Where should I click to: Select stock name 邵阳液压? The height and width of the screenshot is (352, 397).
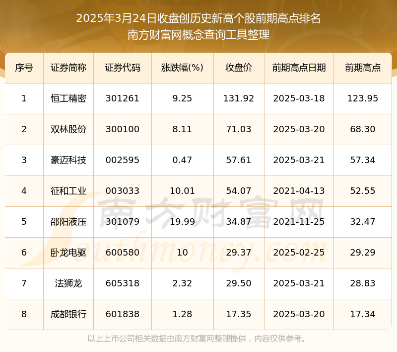(68, 222)
